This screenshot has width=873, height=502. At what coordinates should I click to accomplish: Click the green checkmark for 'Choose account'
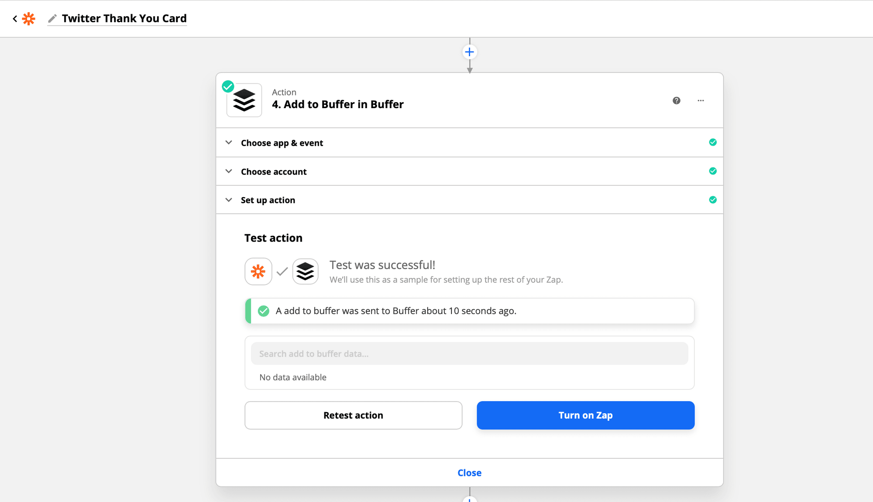(713, 171)
